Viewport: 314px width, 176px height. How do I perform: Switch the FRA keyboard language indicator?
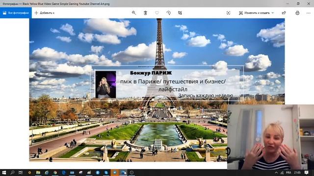coord(288,173)
